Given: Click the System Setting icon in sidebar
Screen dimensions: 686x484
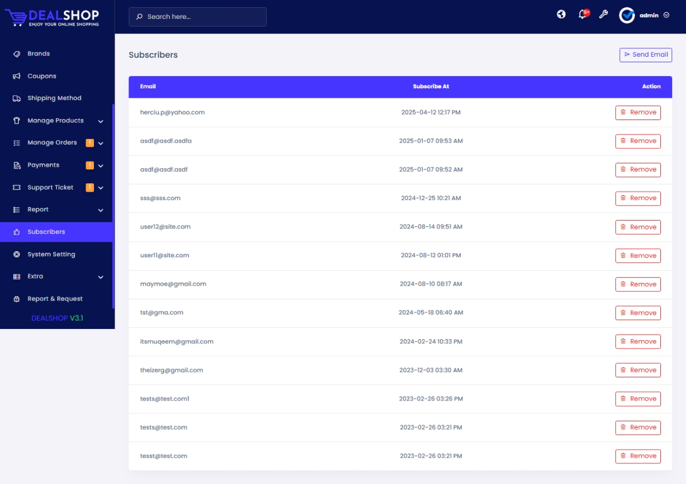Looking at the screenshot, I should pyautogui.click(x=17, y=255).
